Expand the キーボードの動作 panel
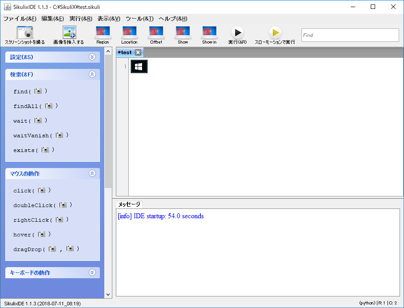The width and height of the screenshot is (404, 308). (92, 272)
